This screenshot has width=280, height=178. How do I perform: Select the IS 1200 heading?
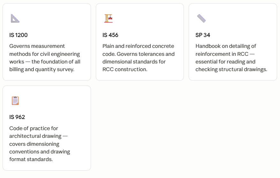coord(19,35)
